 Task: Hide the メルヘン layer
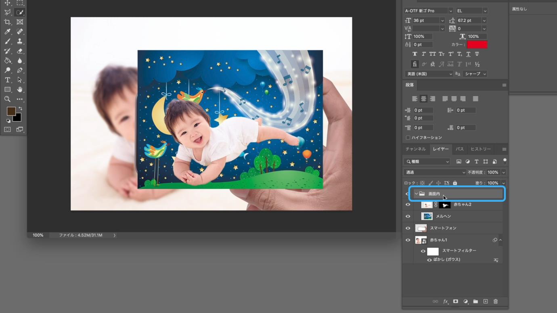tap(408, 216)
